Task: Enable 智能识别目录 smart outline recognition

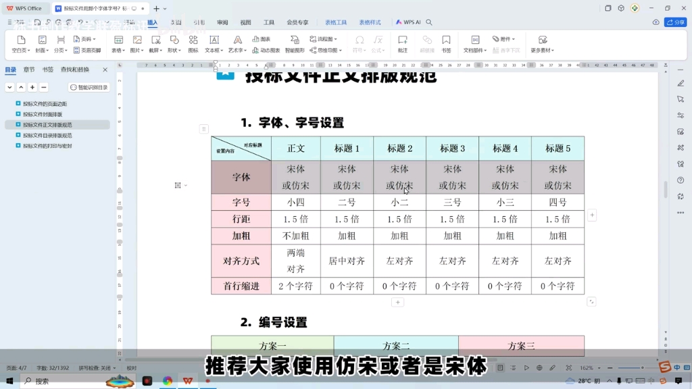Action: (88, 88)
